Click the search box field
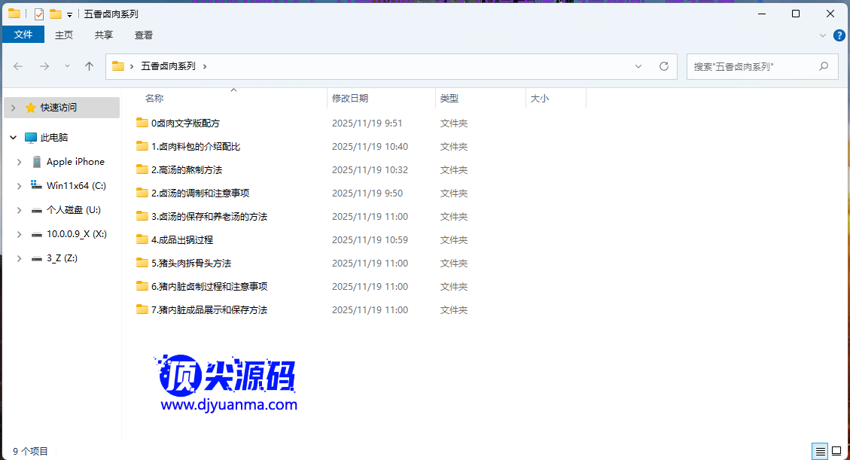The height and width of the screenshot is (460, 850). click(753, 66)
